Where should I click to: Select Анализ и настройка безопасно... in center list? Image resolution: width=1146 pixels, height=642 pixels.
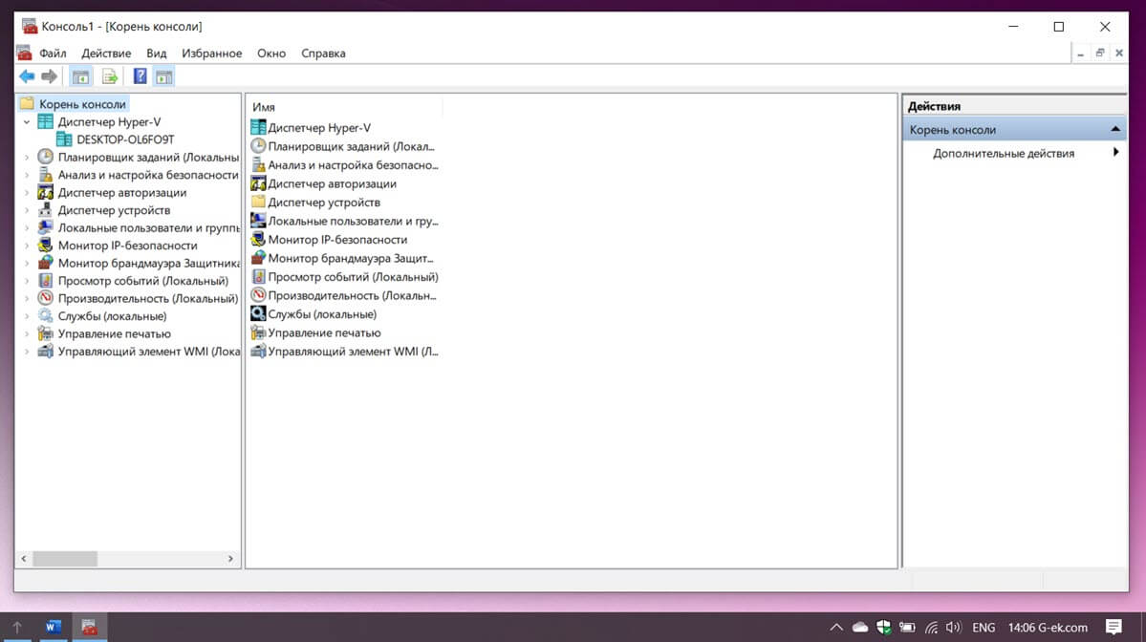[x=353, y=165]
